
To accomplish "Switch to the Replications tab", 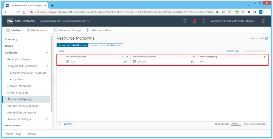I will coord(37,30).
